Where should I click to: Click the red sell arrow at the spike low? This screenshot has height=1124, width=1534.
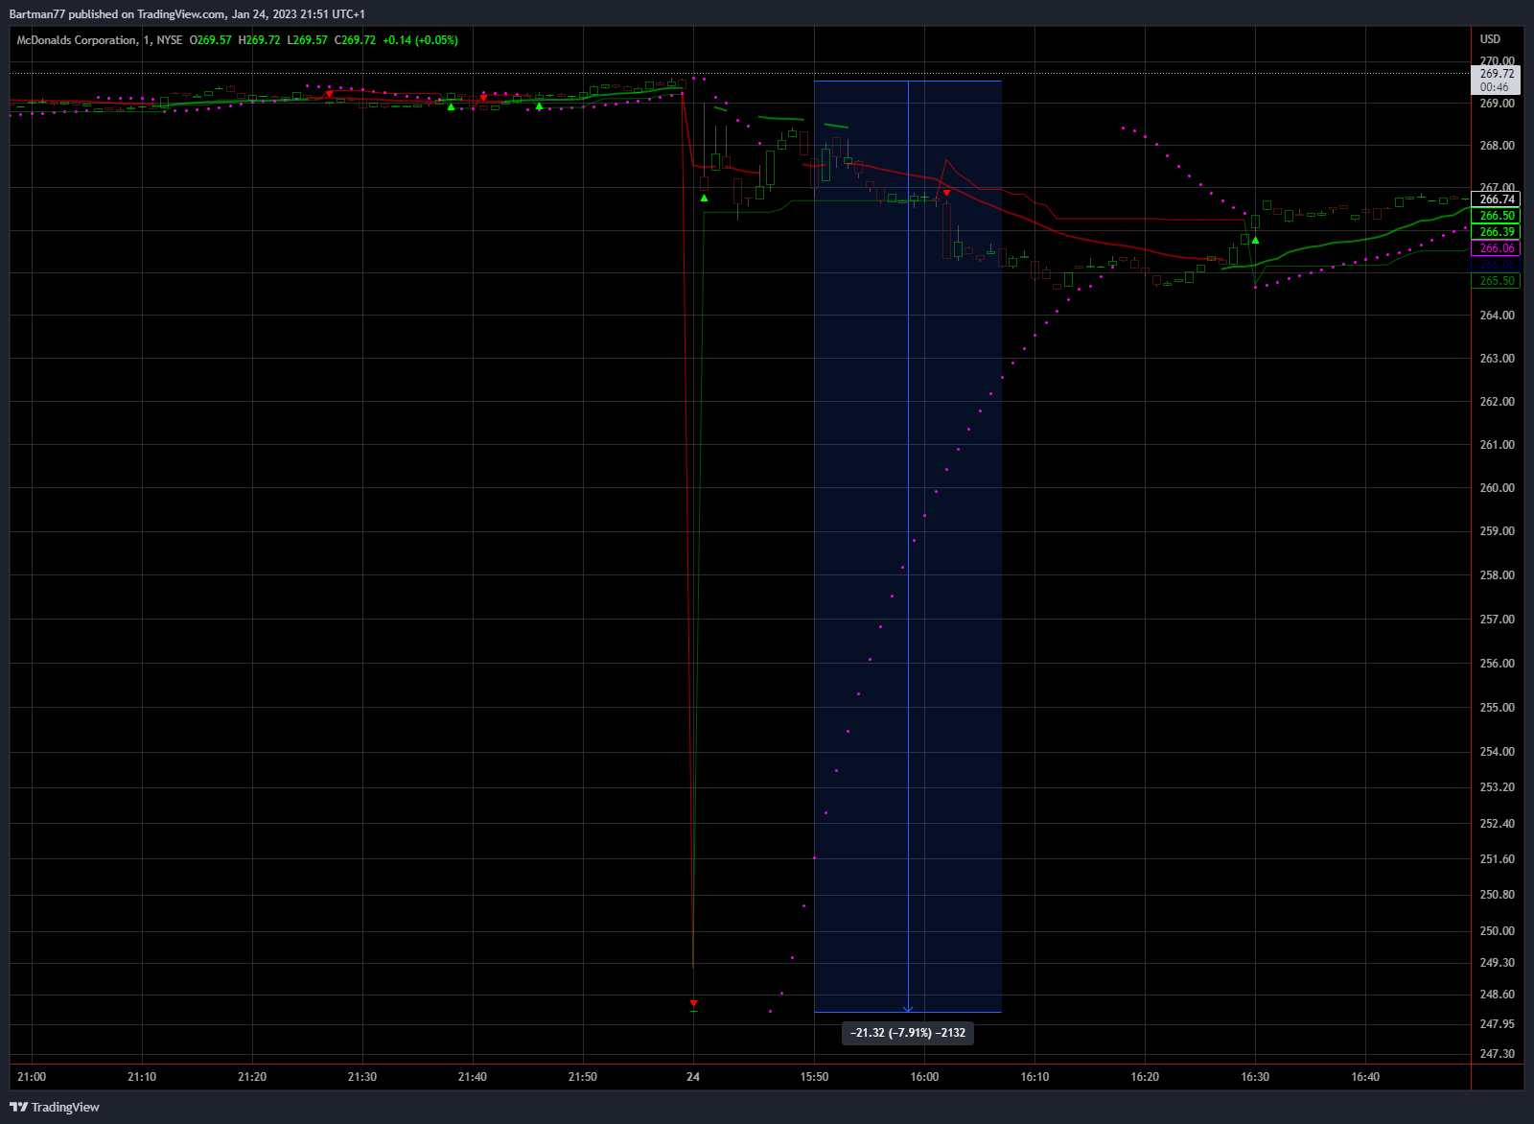pyautogui.click(x=693, y=1003)
